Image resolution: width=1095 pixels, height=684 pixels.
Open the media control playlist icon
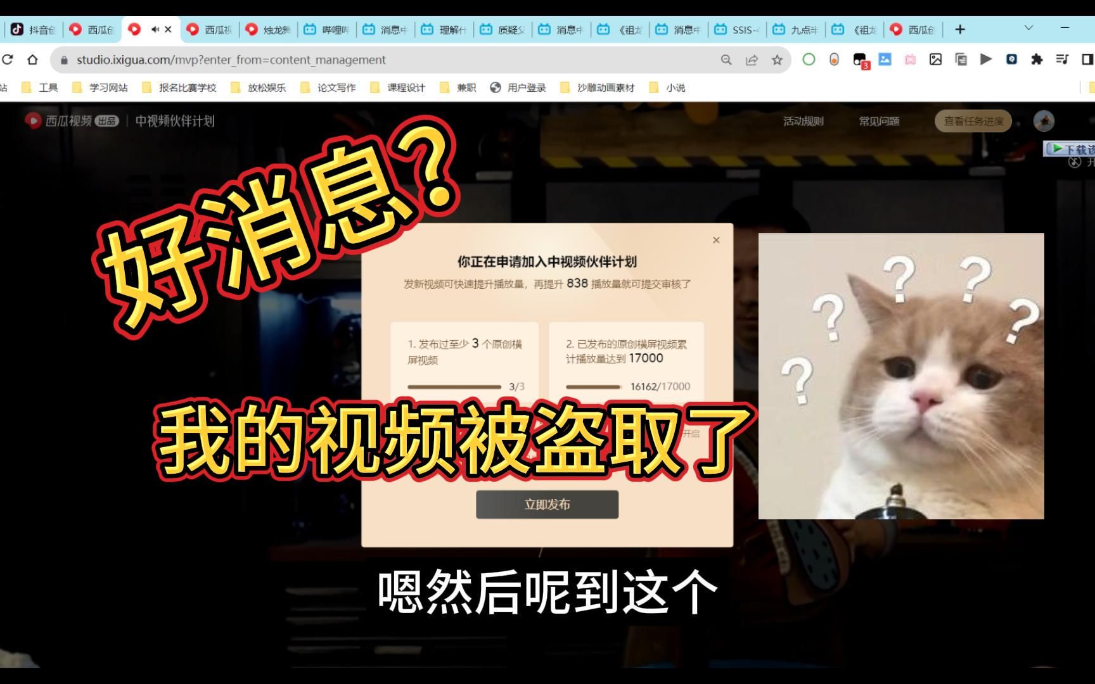tap(1062, 60)
